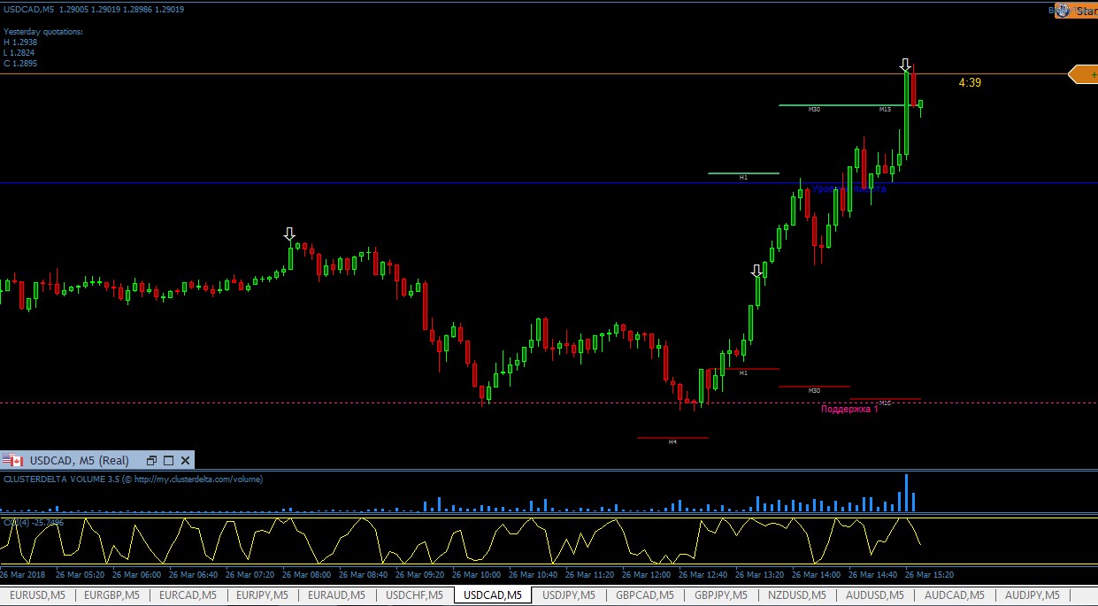
Task: Open the AUDCAD,M5 chart tab
Action: 954,595
